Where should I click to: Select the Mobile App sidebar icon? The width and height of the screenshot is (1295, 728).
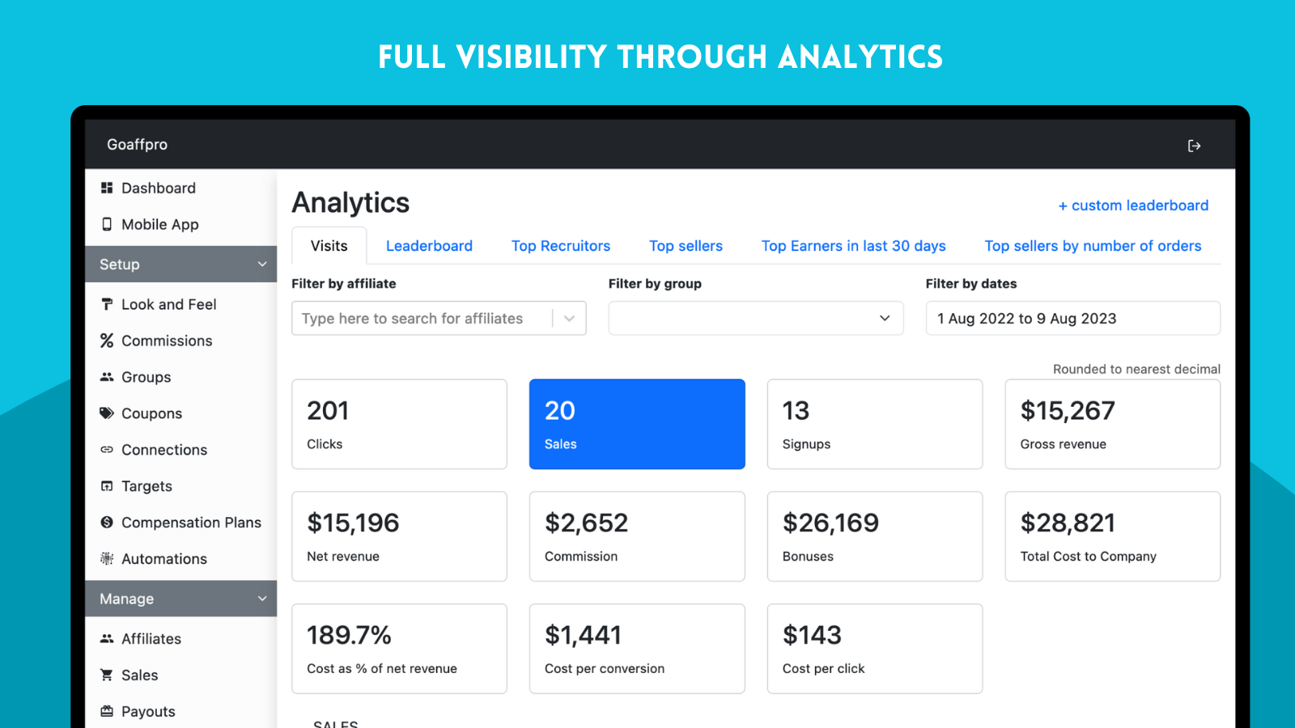pyautogui.click(x=108, y=224)
